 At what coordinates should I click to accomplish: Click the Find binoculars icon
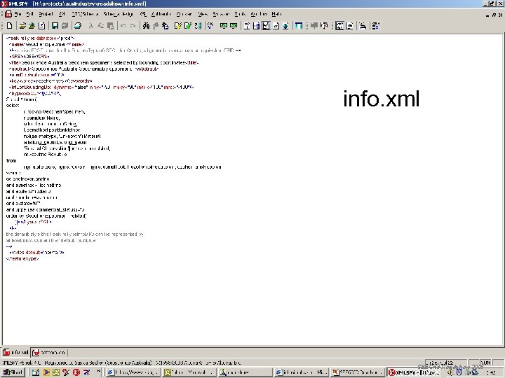(146, 26)
